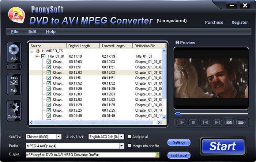Screen dimensions: 256x162
Task: Click scroll right arrow of file list
Action: 159,123
